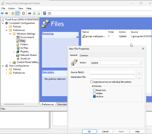Open the Action menu
Image resolution: width=152 pixels, height=134 pixels.
point(12,8)
